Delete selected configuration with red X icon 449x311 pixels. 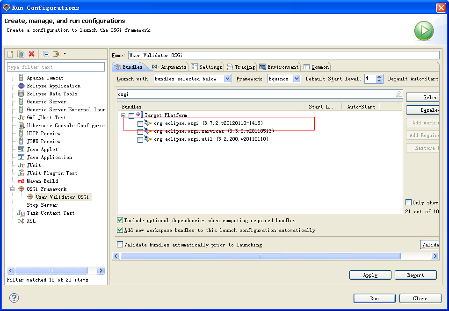click(31, 54)
